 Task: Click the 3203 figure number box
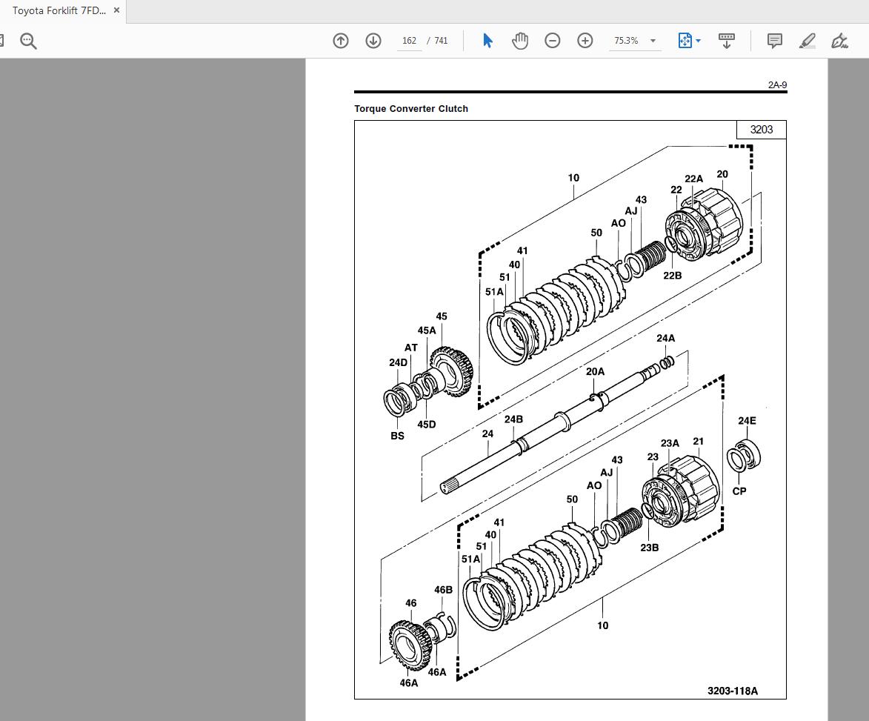click(761, 129)
